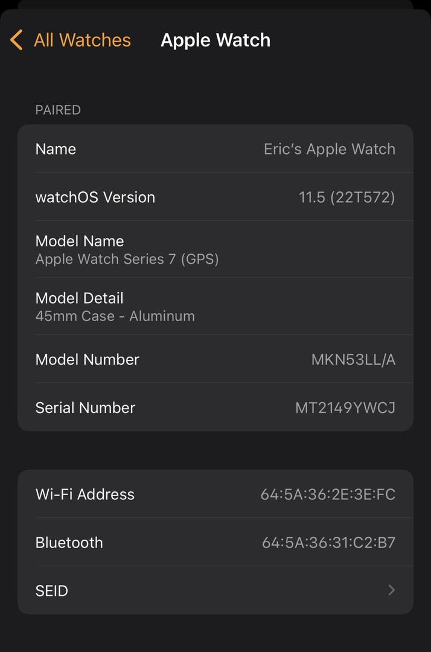Select the Serial Number label

85,408
